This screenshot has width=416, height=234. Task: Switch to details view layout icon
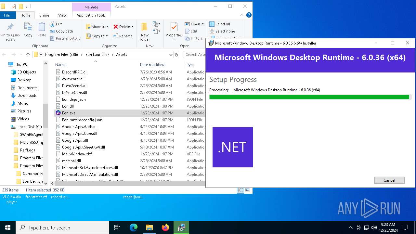point(241,190)
